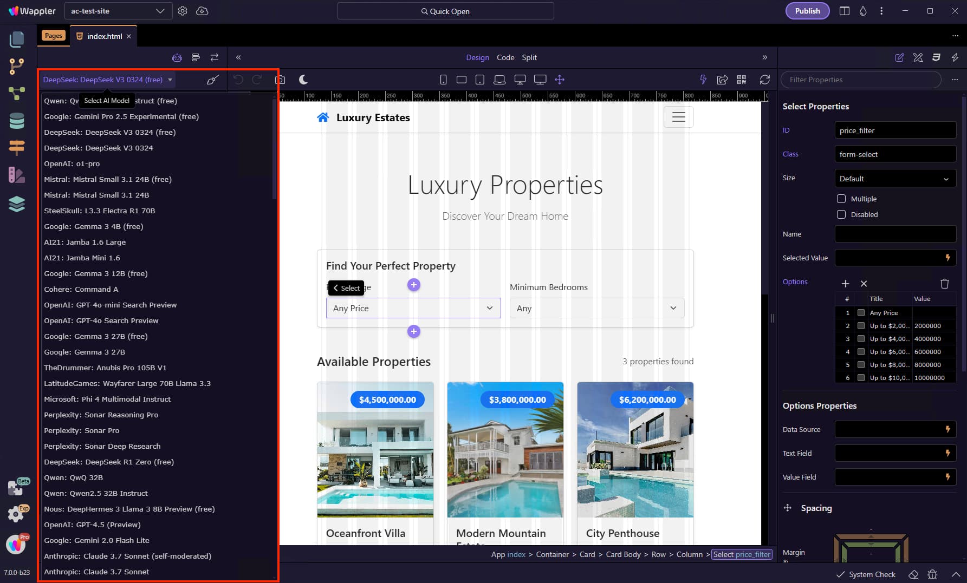Click the Select back button on canvas
The width and height of the screenshot is (967, 583).
(346, 288)
